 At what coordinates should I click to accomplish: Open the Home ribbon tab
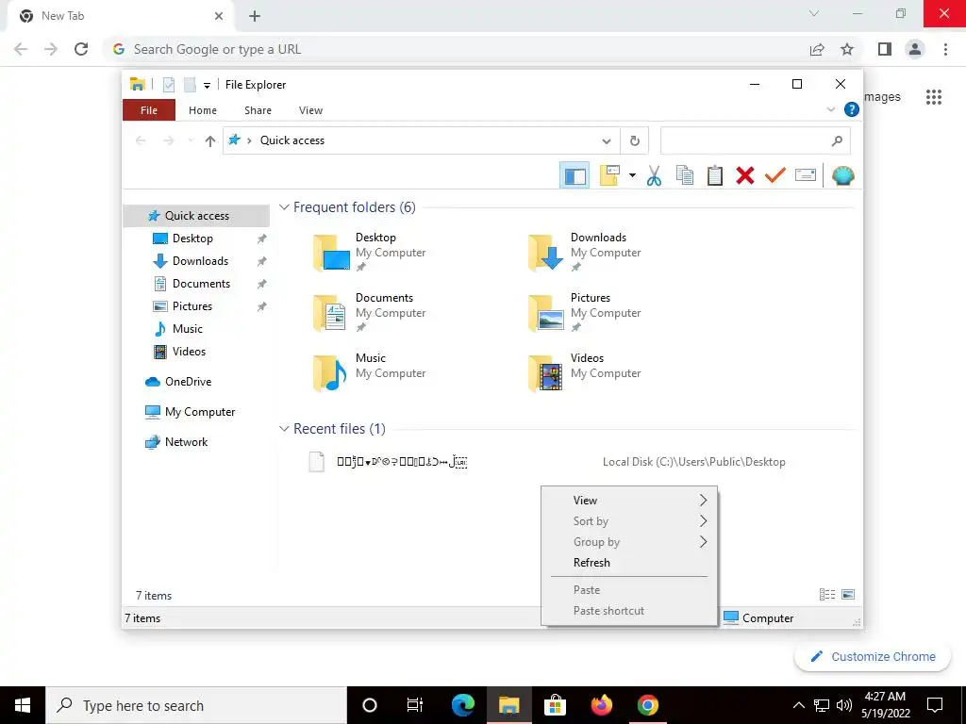tap(203, 110)
